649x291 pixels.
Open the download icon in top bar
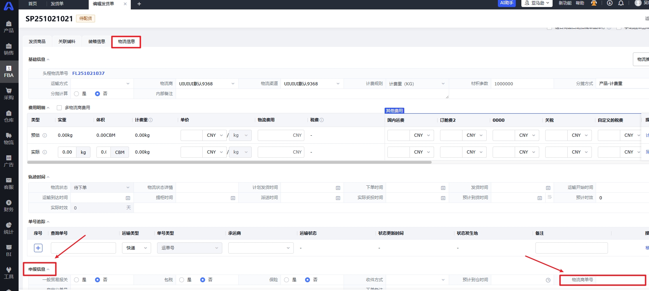coord(610,3)
